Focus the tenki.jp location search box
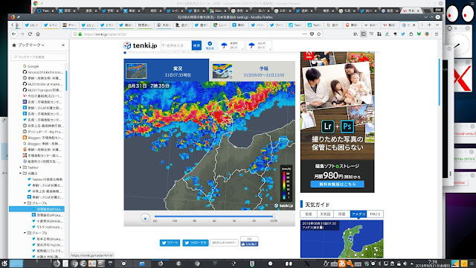The width and height of the screenshot is (476, 268). click(x=176, y=45)
